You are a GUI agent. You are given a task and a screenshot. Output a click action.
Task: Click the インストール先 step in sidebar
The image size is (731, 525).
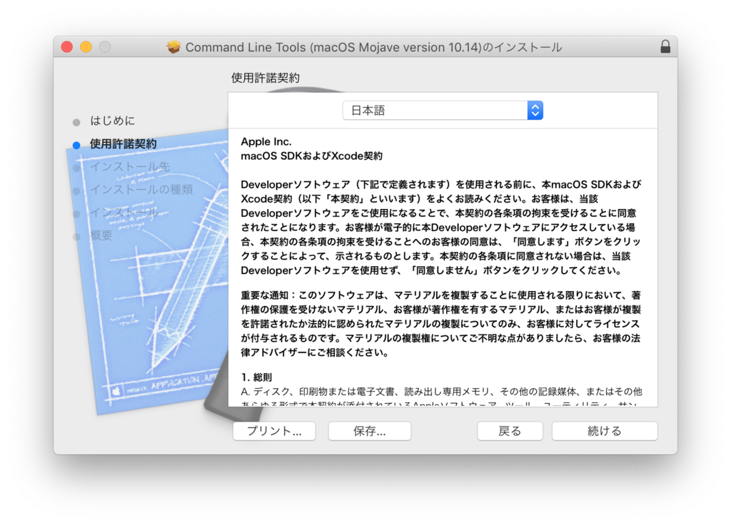pyautogui.click(x=130, y=167)
